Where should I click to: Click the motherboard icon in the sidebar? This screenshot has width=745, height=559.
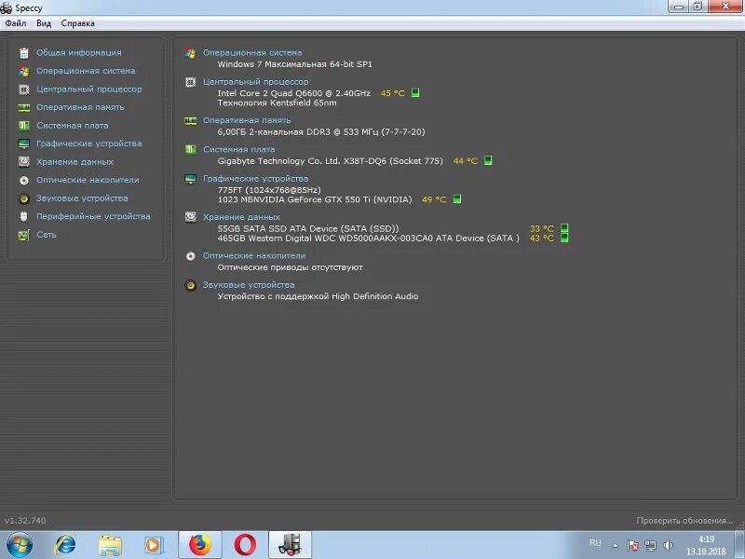click(x=24, y=126)
